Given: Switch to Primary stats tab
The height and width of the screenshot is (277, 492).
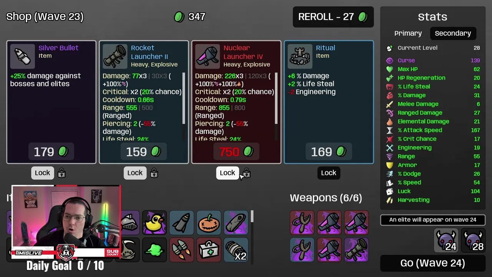Looking at the screenshot, I should tap(408, 33).
